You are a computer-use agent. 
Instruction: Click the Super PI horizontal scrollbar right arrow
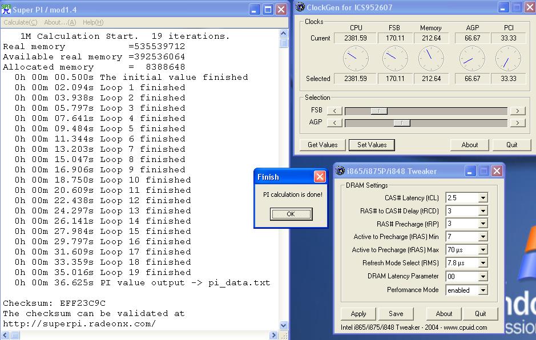point(273,335)
